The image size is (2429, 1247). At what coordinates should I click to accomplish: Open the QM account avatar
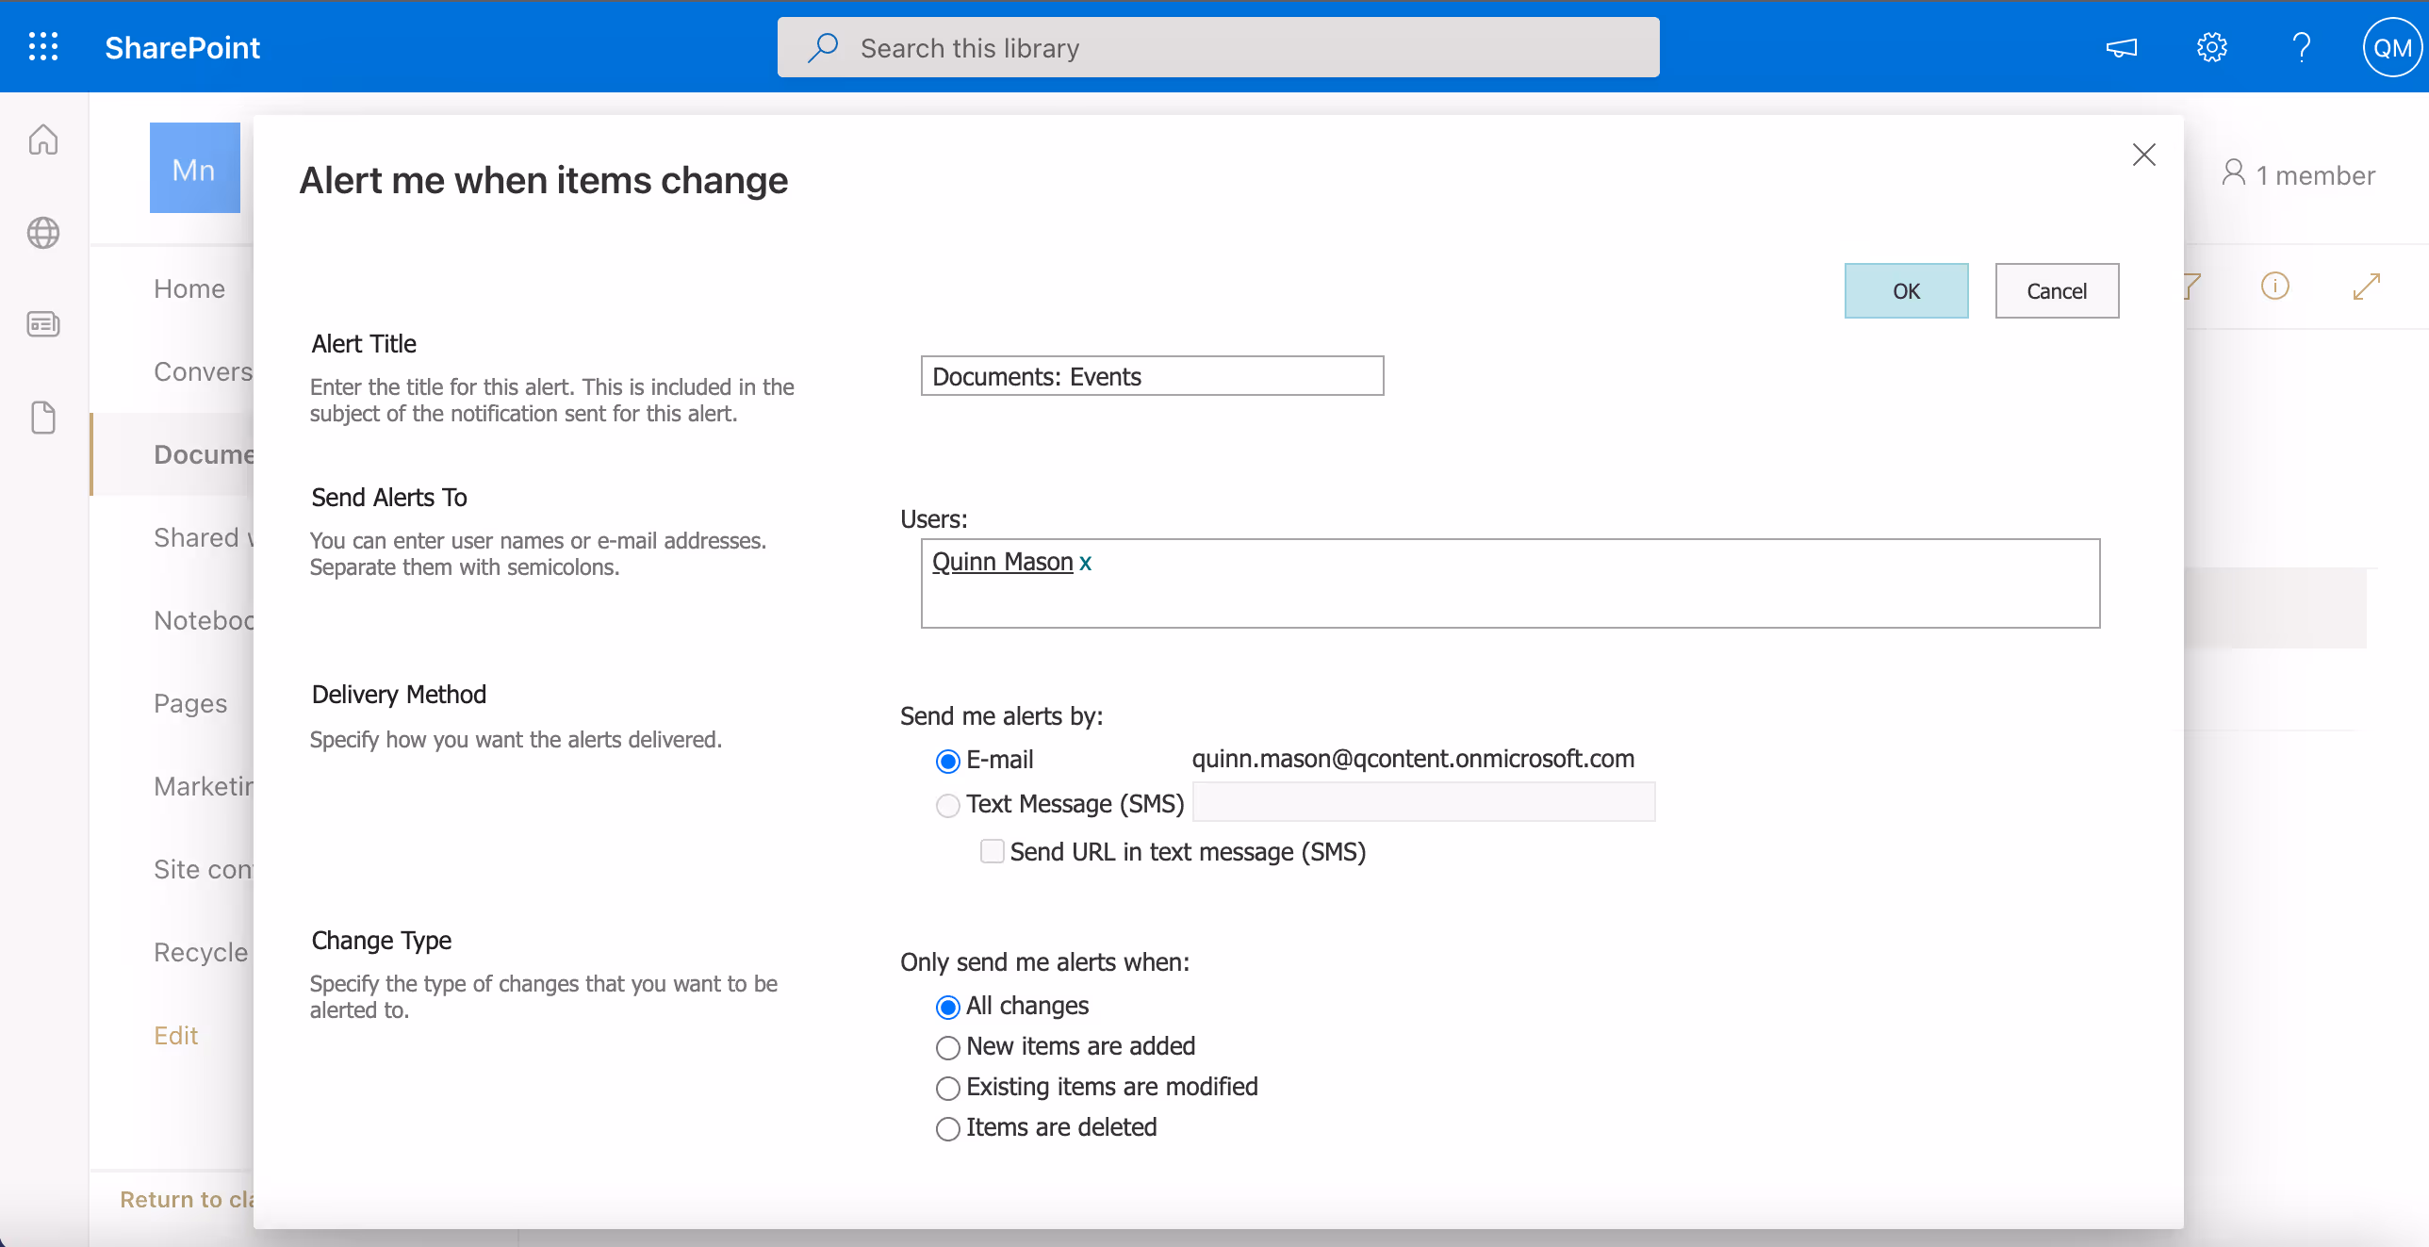tap(2390, 47)
